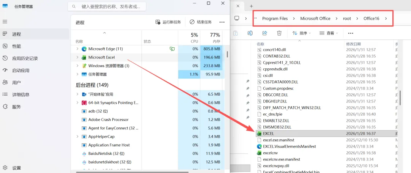Navigate to root breadcrumb
This screenshot has width=411, height=173.
coord(347,19)
